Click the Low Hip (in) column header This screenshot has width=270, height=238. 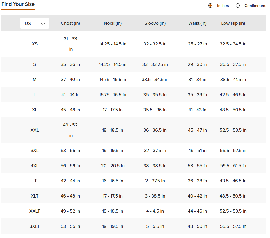click(233, 23)
